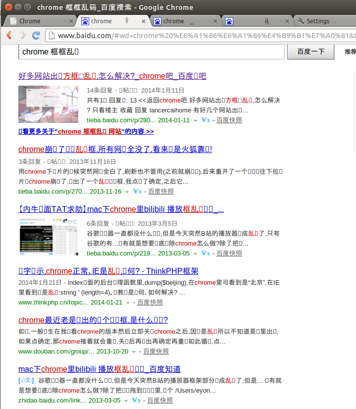Click the Baidu search input field
This screenshot has height=409, width=356.
point(152,51)
